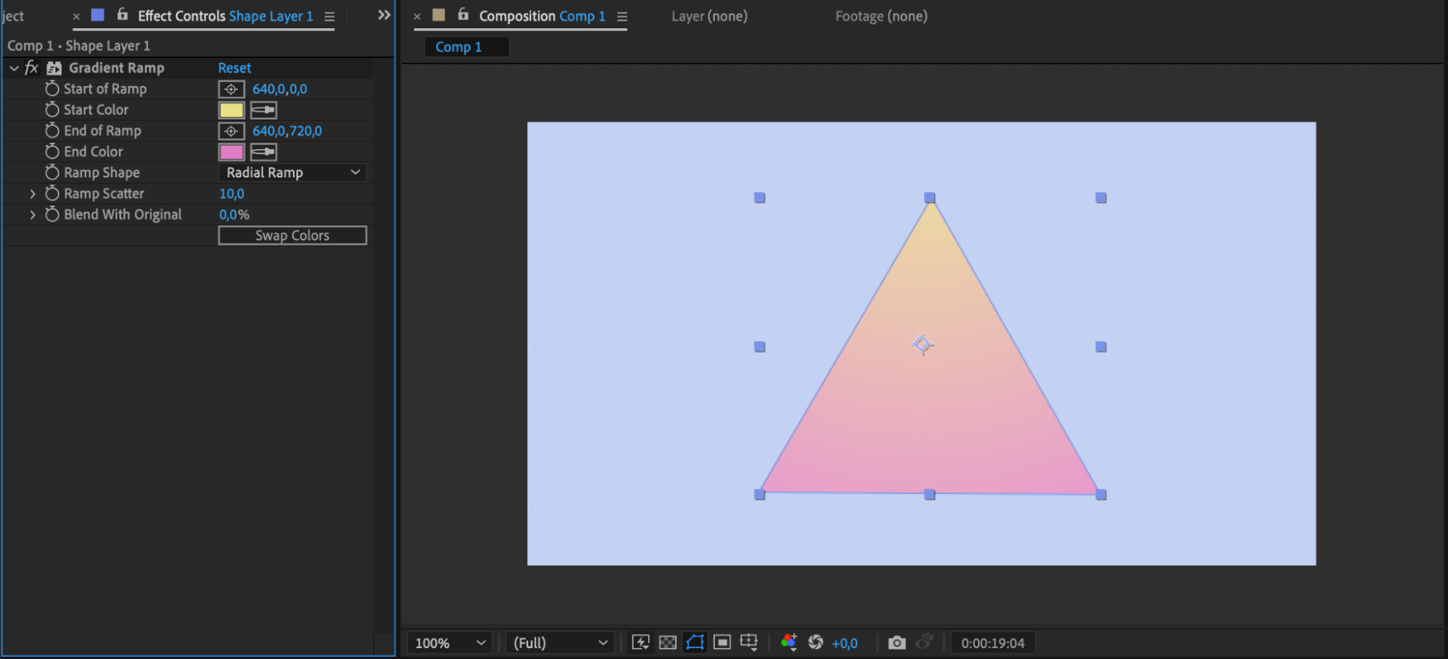1448x659 pixels.
Task: Toggle mask and shape path visibility
Action: pyautogui.click(x=695, y=642)
